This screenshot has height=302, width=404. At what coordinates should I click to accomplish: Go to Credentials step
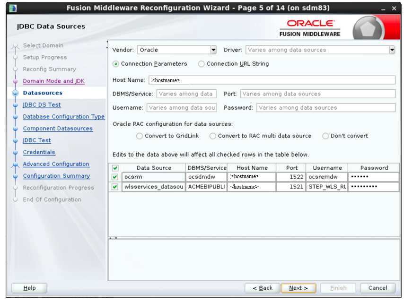click(39, 152)
